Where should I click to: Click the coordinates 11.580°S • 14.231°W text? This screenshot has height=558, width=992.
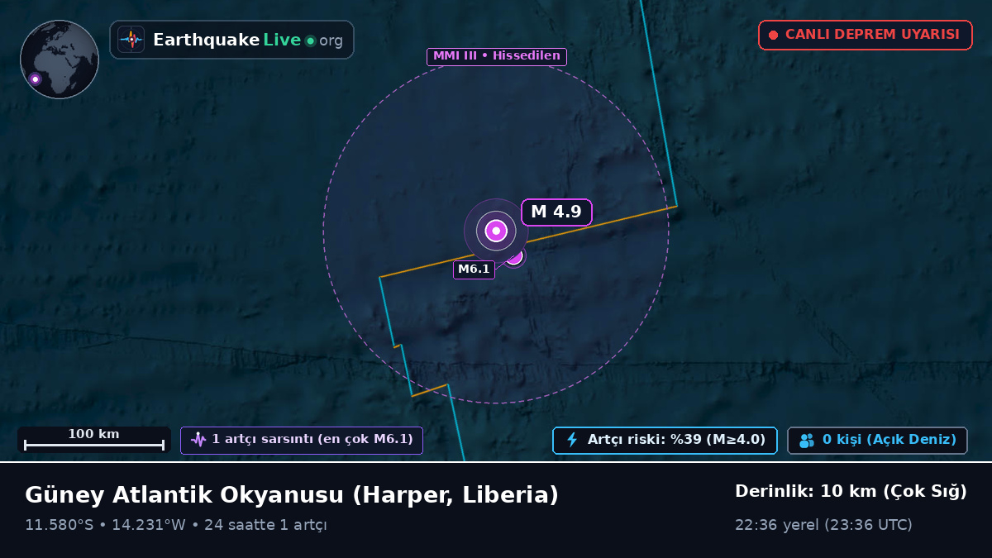tap(106, 525)
